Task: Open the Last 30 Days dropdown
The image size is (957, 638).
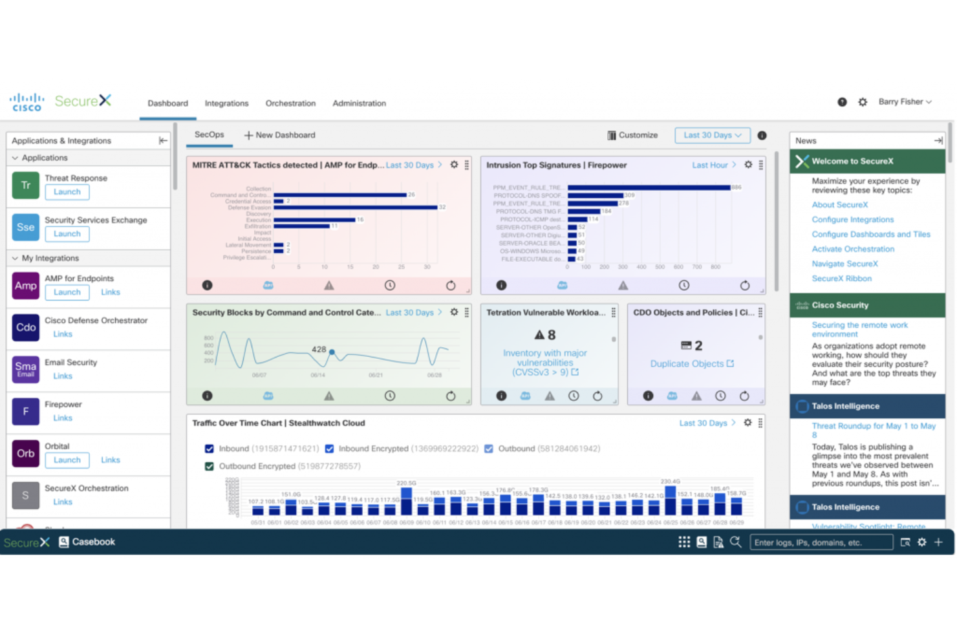Action: (x=711, y=135)
